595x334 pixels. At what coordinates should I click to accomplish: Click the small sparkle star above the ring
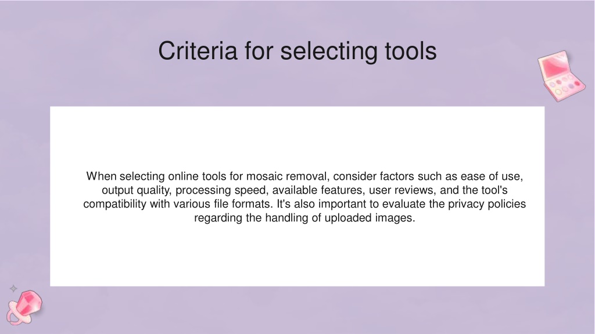13,289
